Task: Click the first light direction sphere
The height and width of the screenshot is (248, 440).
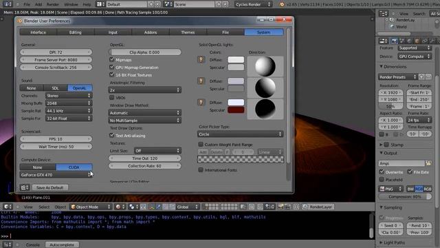Action: point(265,66)
